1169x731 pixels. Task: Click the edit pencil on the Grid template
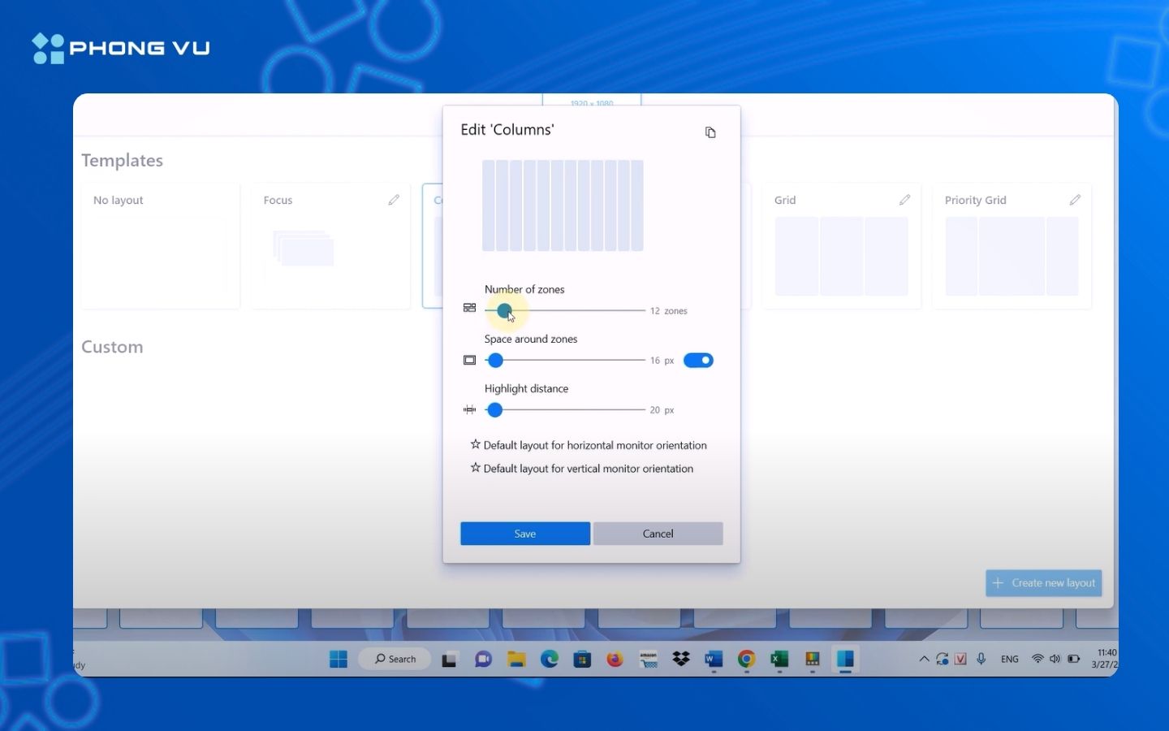904,200
